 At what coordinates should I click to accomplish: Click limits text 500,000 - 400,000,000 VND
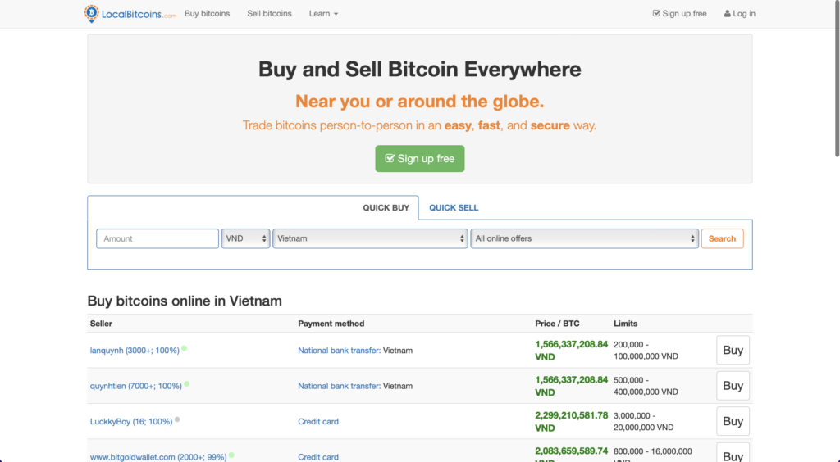coord(646,386)
